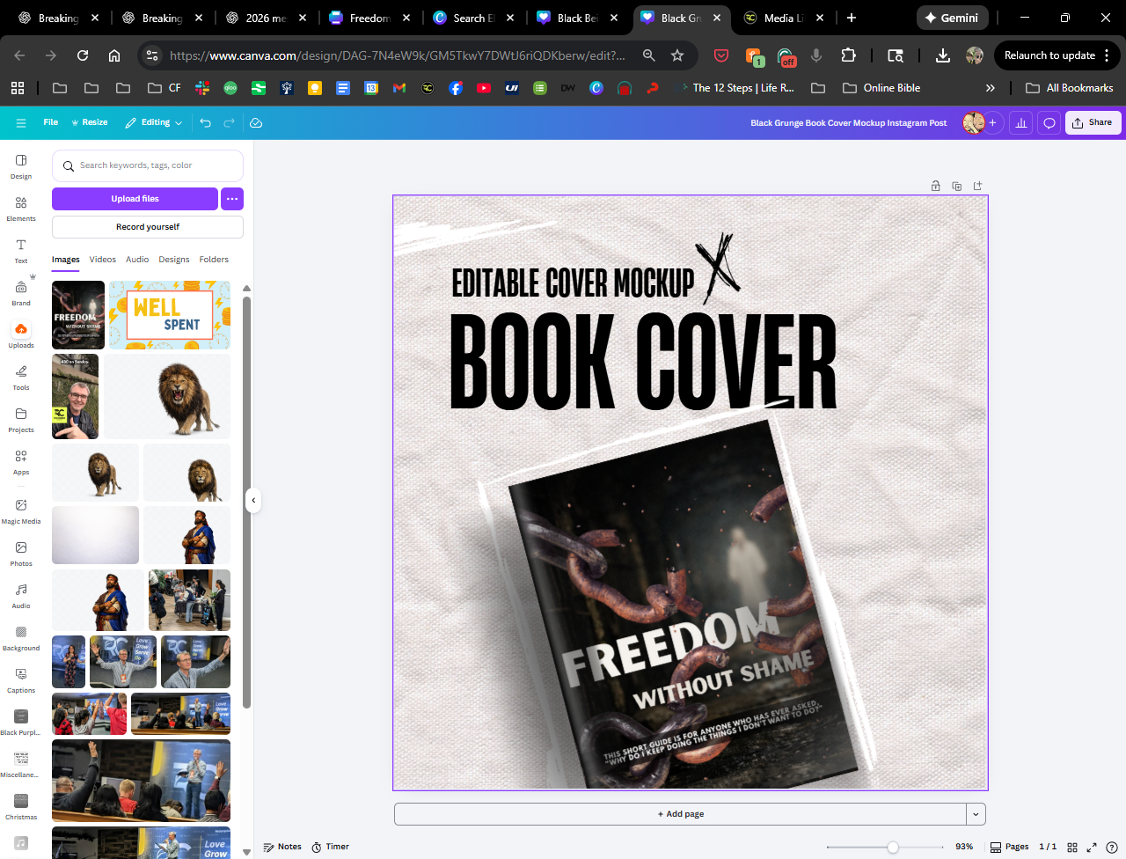Click the Upload files button
The height and width of the screenshot is (859, 1126).
[x=135, y=199]
